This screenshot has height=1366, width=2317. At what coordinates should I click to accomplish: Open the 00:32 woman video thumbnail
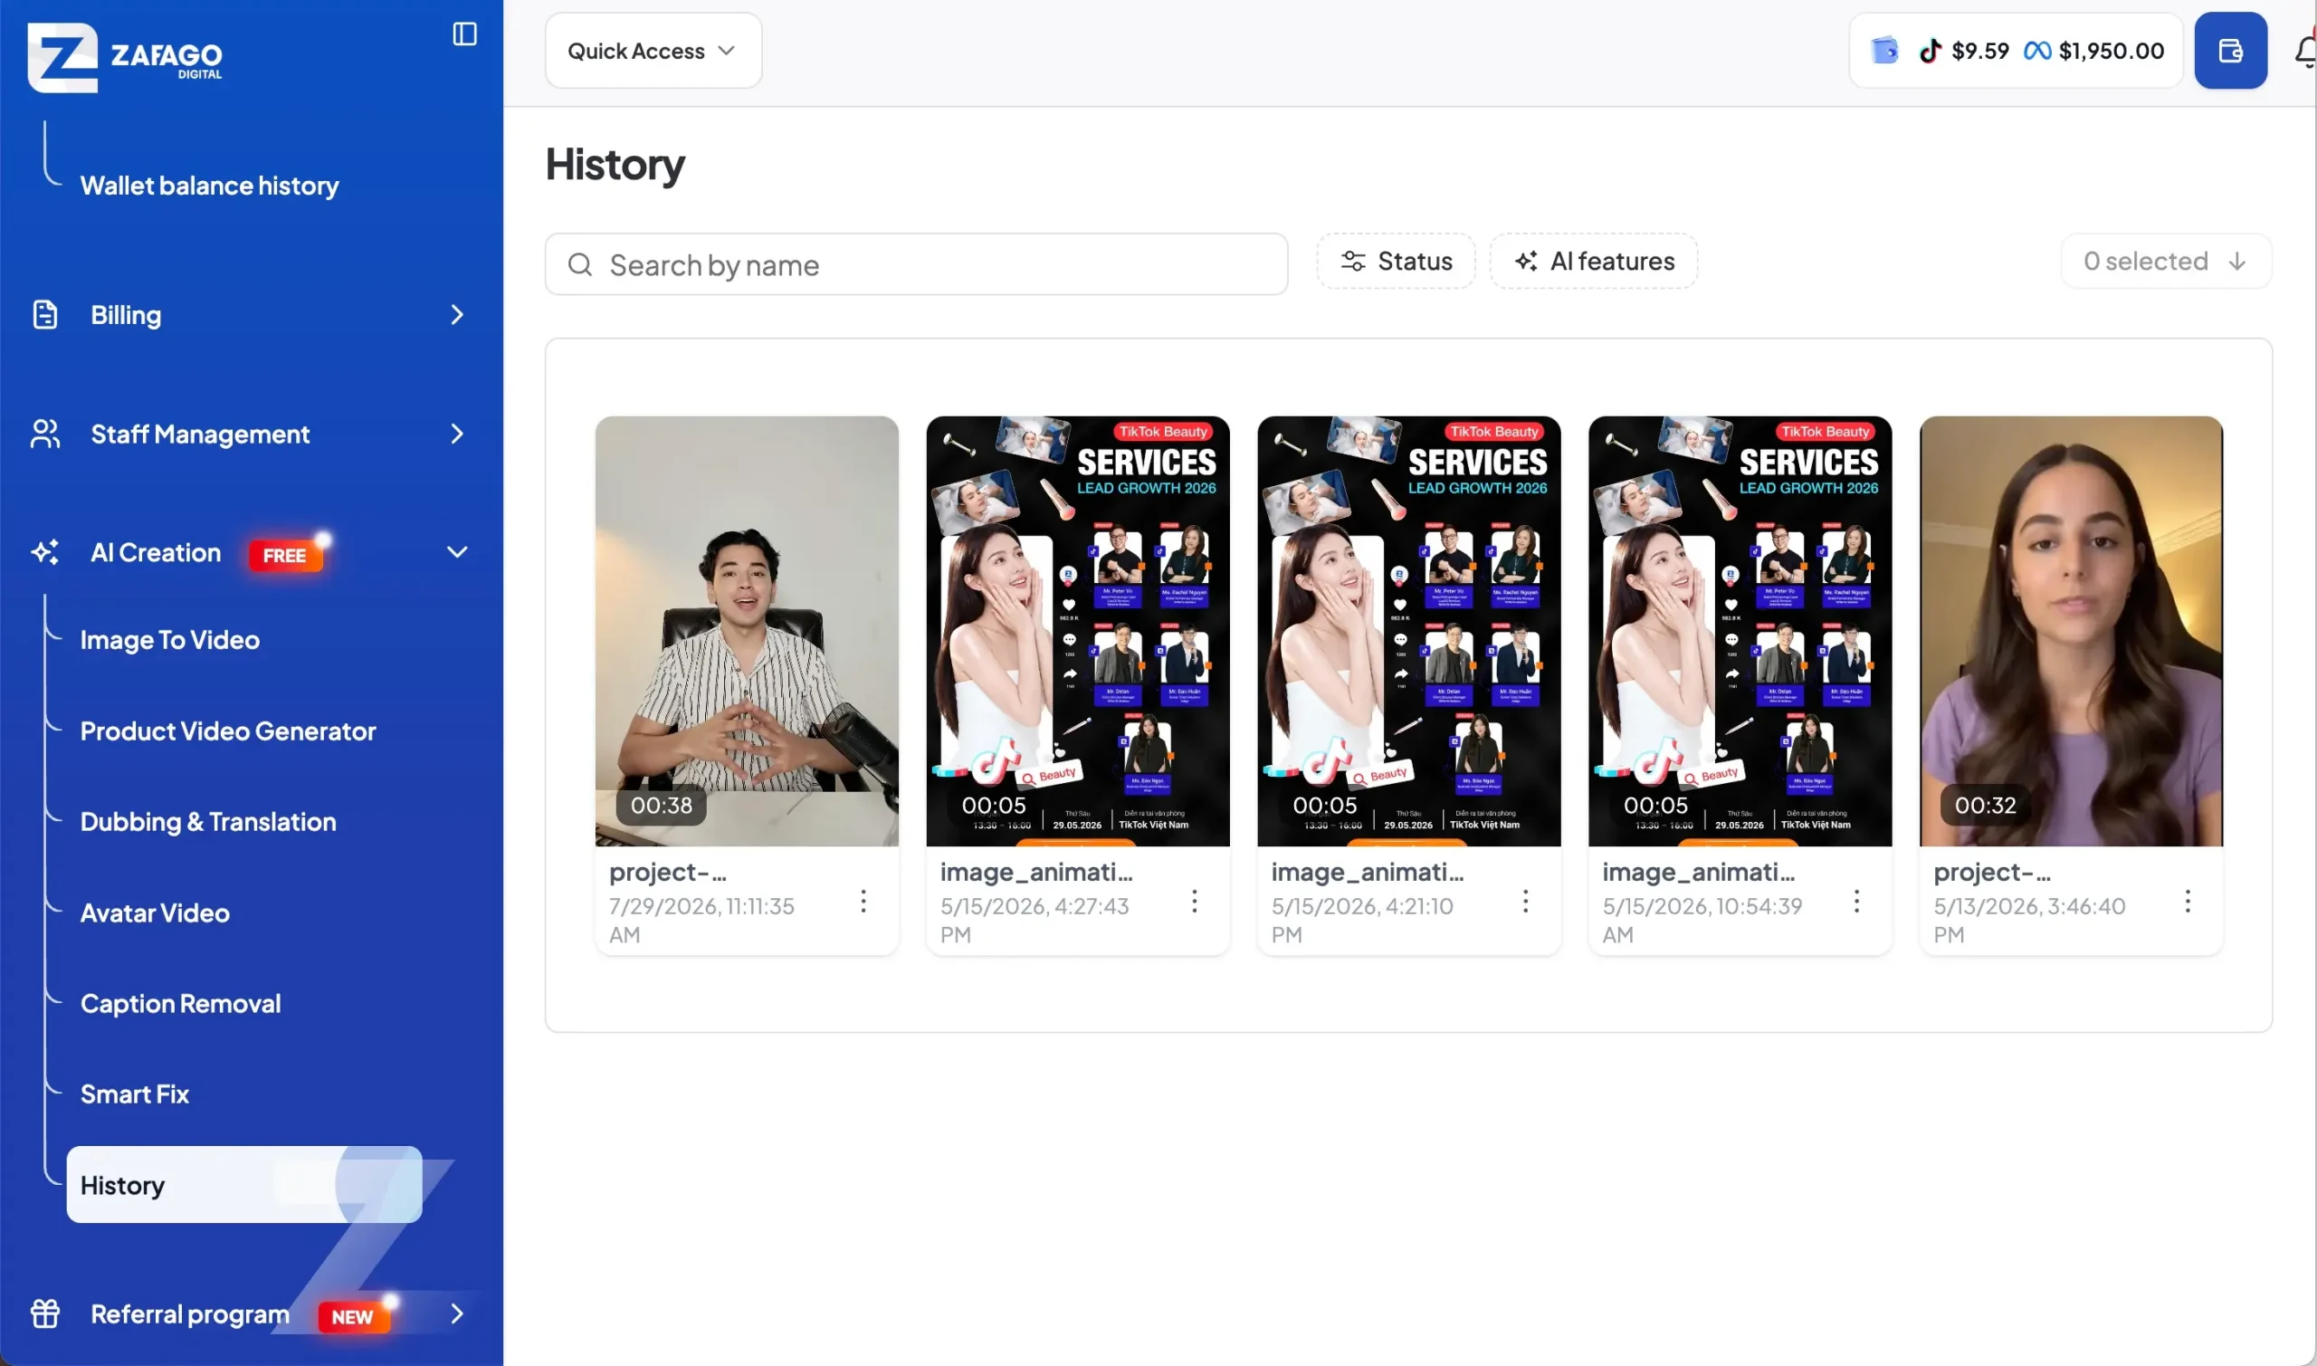click(x=2072, y=632)
